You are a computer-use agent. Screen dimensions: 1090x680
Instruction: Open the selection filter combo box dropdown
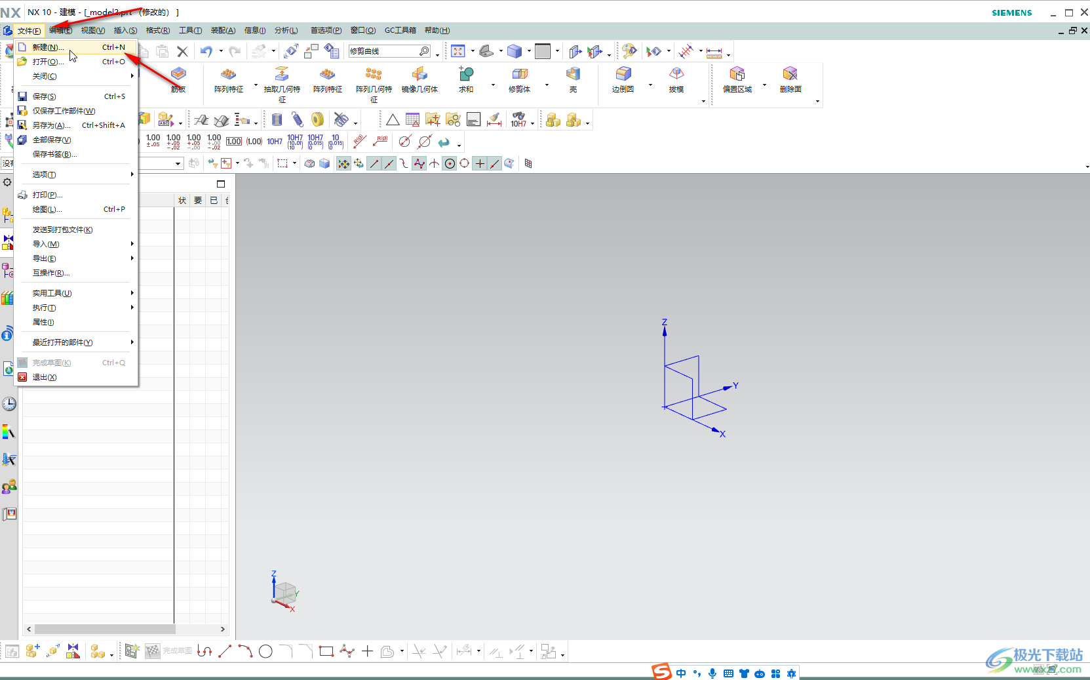point(178,164)
